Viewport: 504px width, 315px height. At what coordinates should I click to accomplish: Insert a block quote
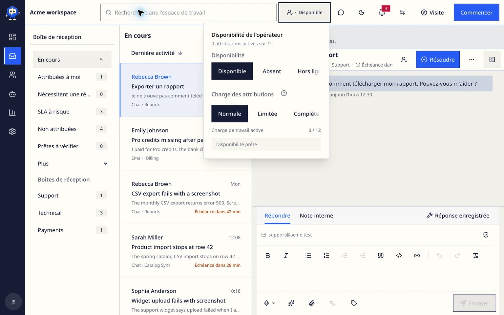click(x=381, y=256)
